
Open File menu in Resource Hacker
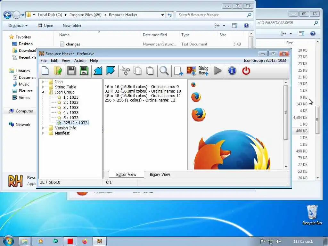click(44, 61)
